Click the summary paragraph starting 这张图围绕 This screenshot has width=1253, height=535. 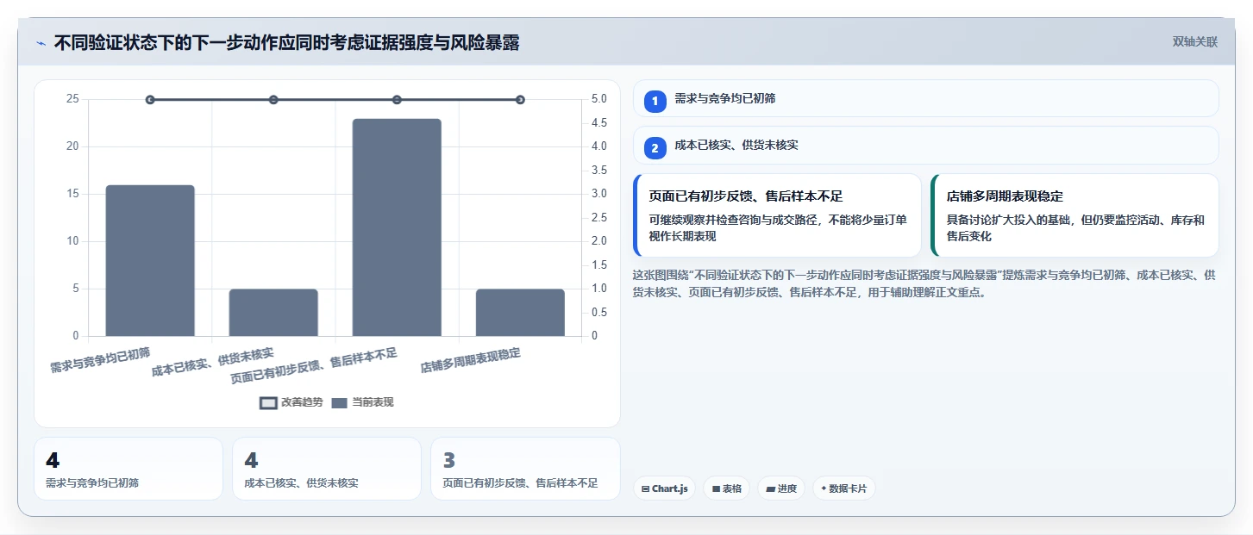click(924, 283)
